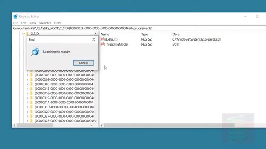This screenshot has height=149, width=266.
Task: Click folder icon of {0000031D-0000-0000-C000 key
Action: tap(32, 107)
